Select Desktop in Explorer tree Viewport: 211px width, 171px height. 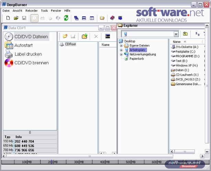click(x=130, y=41)
